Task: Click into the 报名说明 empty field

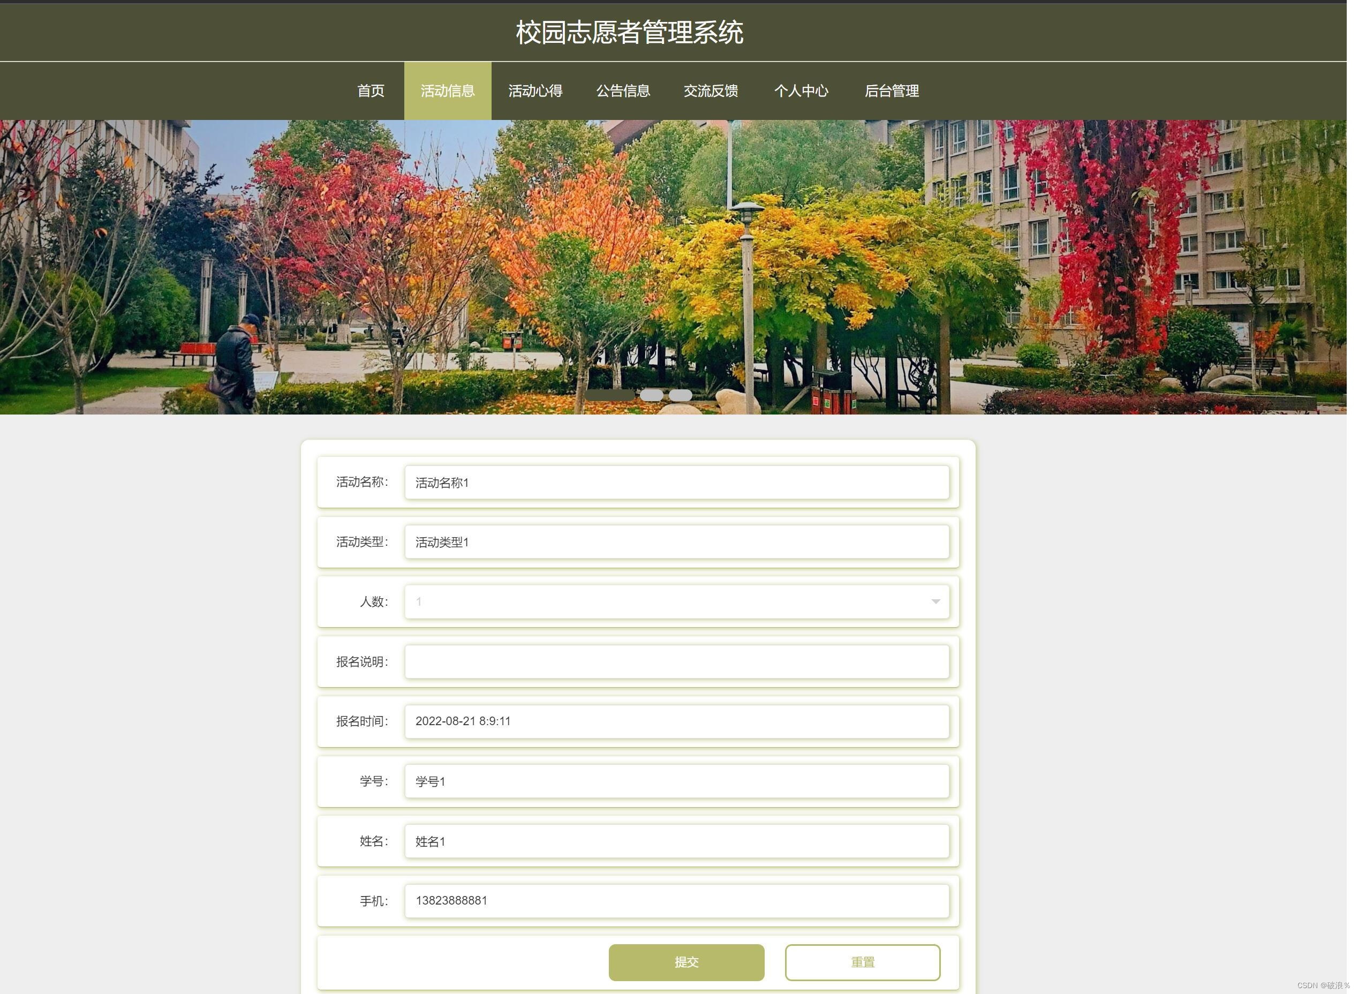Action: pos(676,661)
